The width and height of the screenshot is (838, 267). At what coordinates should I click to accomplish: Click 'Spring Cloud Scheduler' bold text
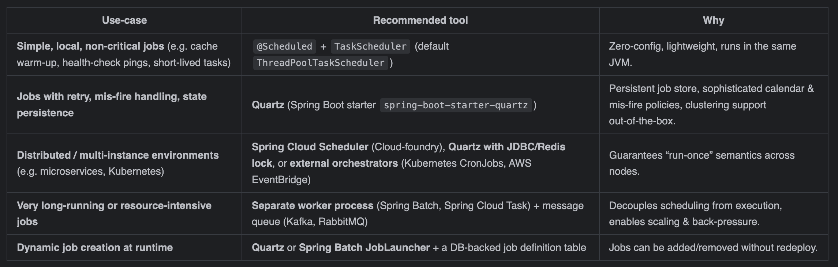[310, 147]
